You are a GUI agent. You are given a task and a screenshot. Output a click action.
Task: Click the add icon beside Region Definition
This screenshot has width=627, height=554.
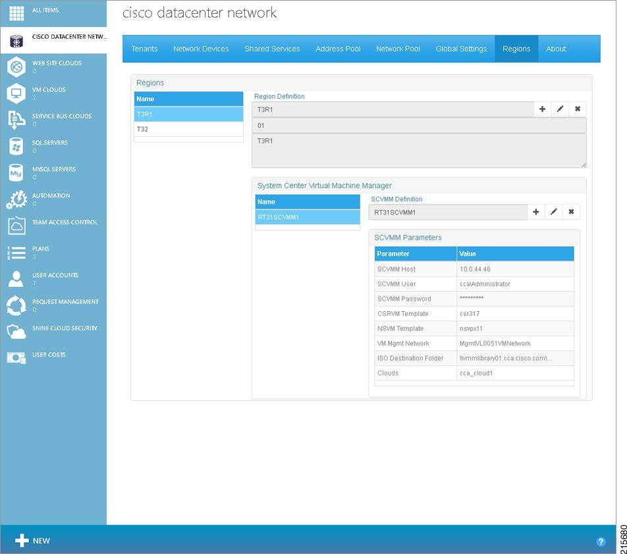point(543,109)
